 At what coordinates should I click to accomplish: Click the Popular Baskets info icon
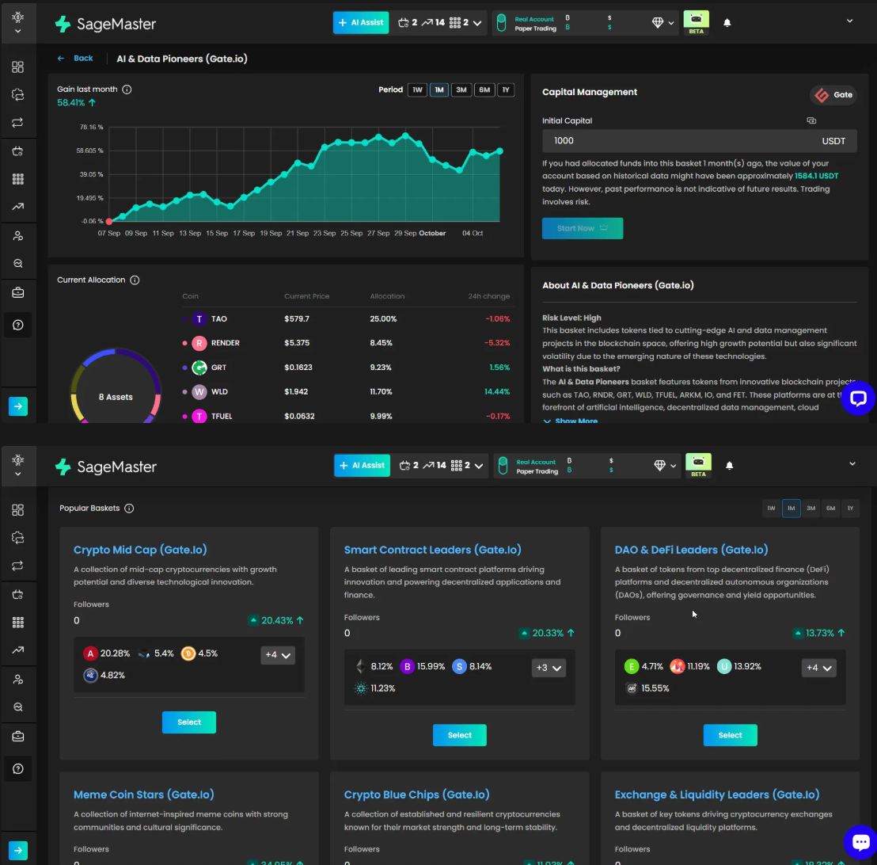pyautogui.click(x=129, y=509)
